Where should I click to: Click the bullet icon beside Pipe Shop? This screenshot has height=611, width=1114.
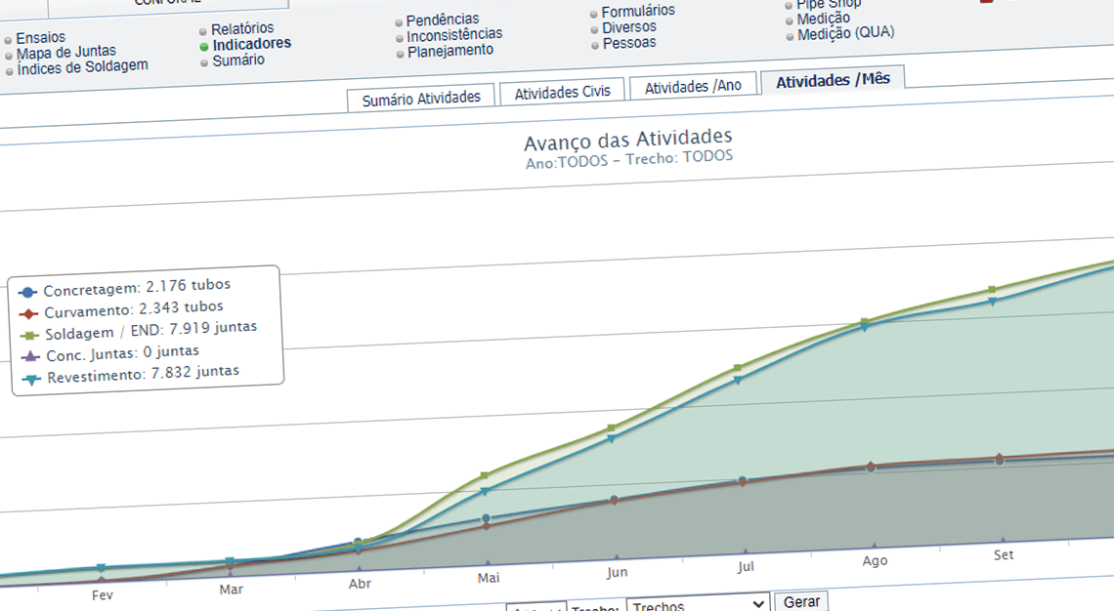[789, 4]
